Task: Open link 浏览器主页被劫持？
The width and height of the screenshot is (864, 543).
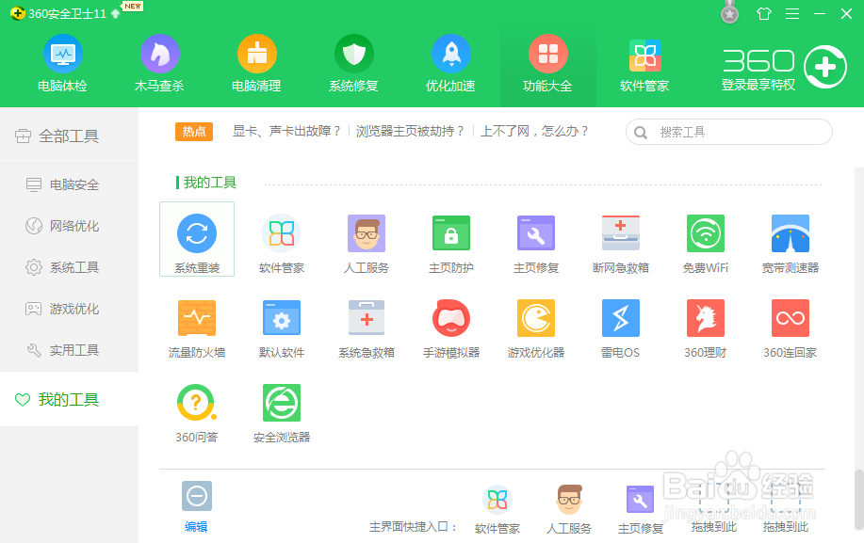Action: [x=410, y=131]
